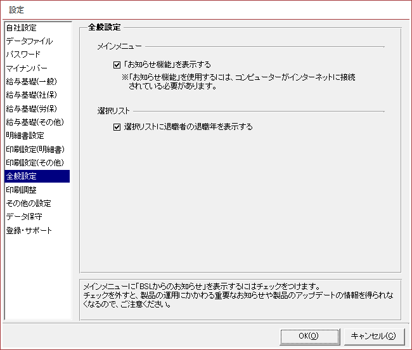Click the メインメニュー section label
Screen dimensions: 412x350
click(120, 47)
